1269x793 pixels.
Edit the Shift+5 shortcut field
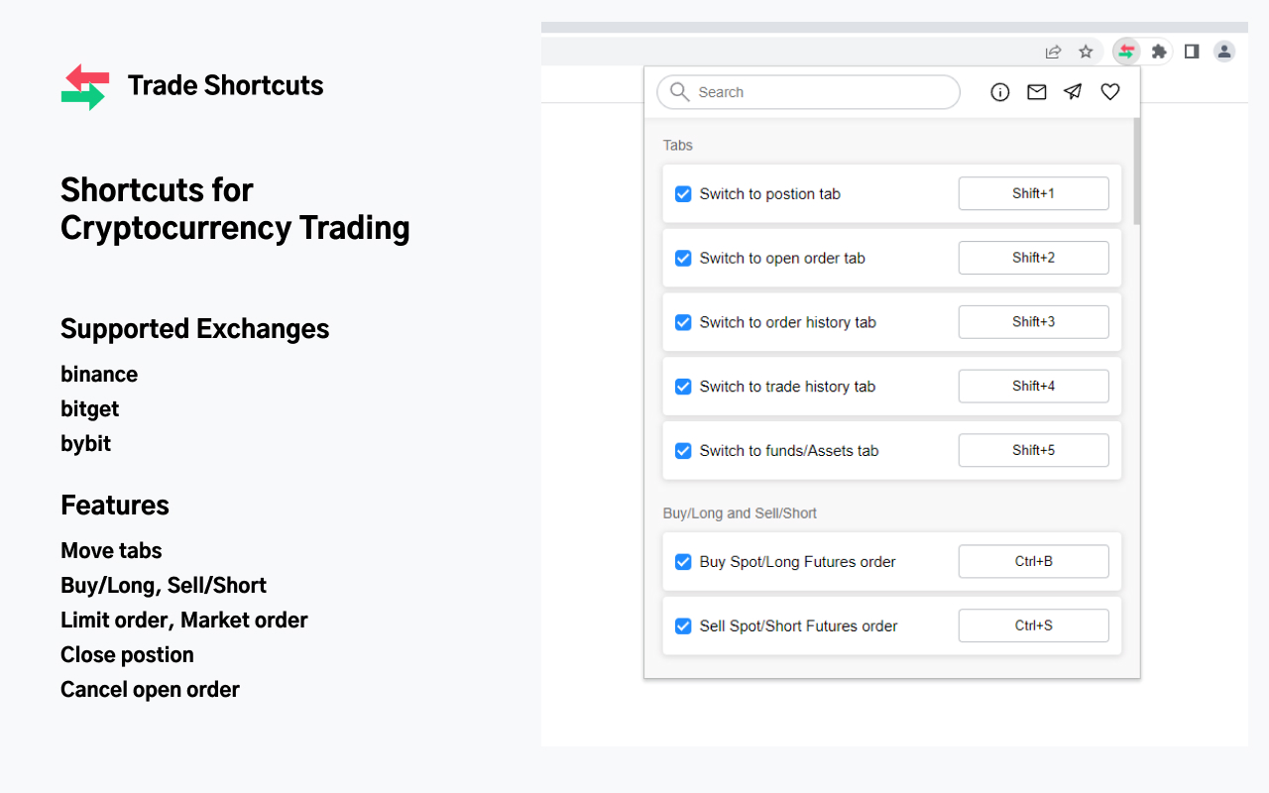[x=1033, y=450]
